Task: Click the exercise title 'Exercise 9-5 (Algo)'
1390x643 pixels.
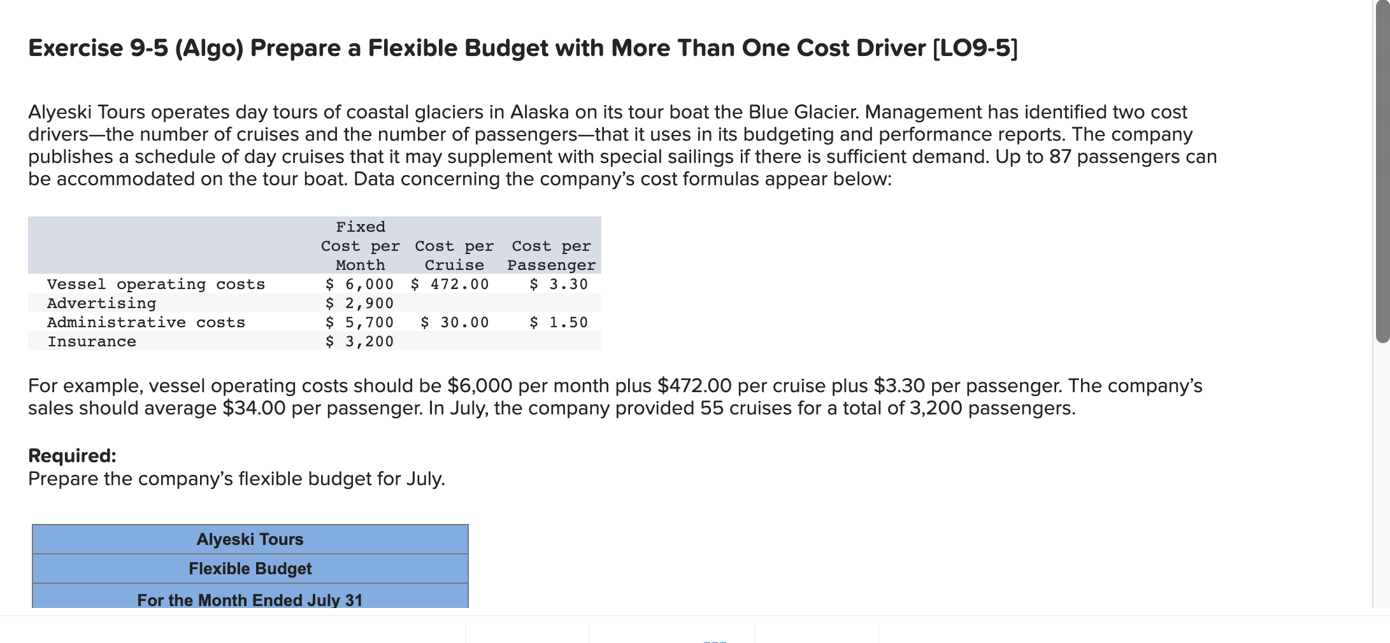Action: point(521,48)
